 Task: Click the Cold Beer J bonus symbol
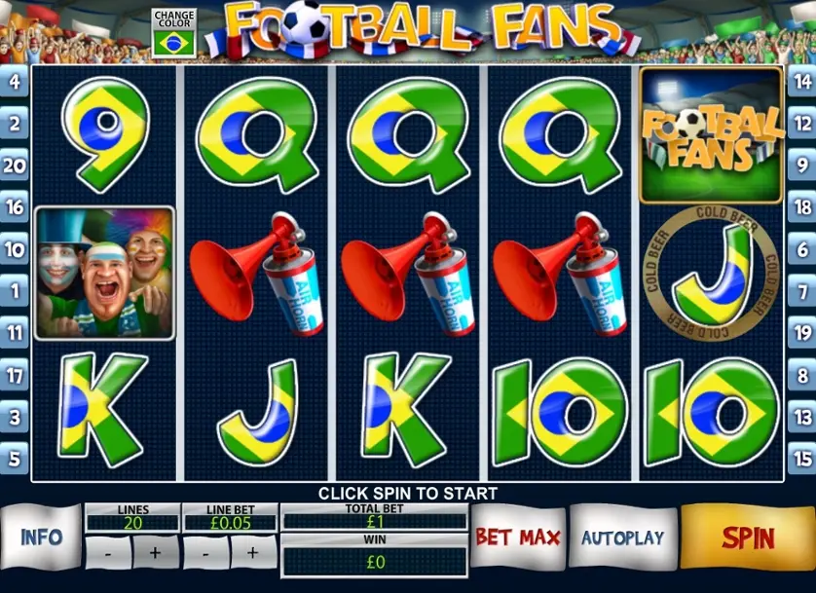(x=711, y=273)
